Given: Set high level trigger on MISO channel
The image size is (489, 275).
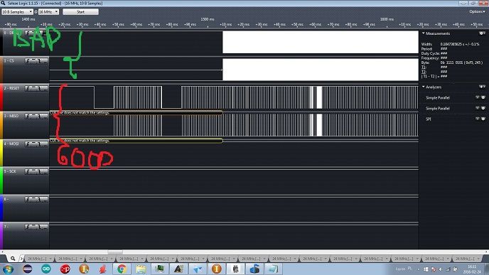Looking at the screenshot, I should (x=33, y=117).
